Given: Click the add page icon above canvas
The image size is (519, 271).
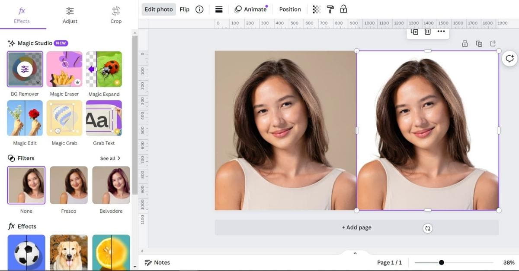Looking at the screenshot, I should [x=493, y=44].
